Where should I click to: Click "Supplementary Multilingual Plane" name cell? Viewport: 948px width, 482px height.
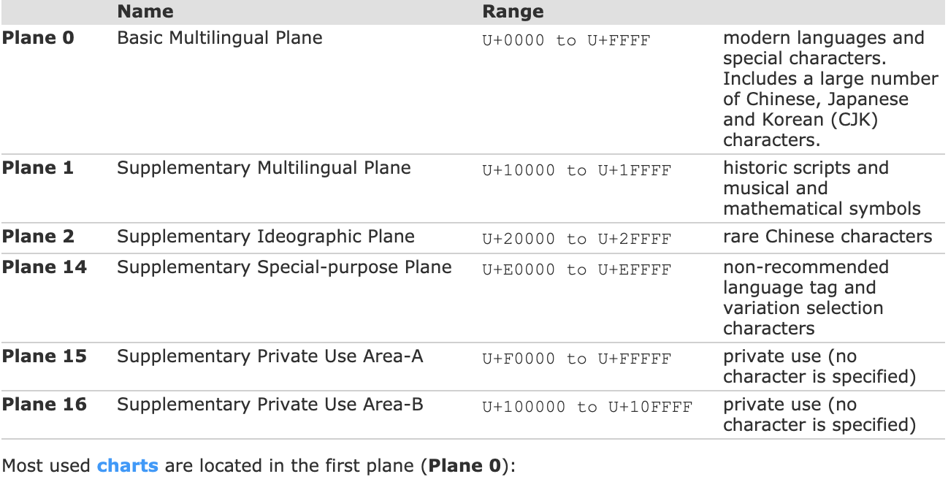coord(264,168)
